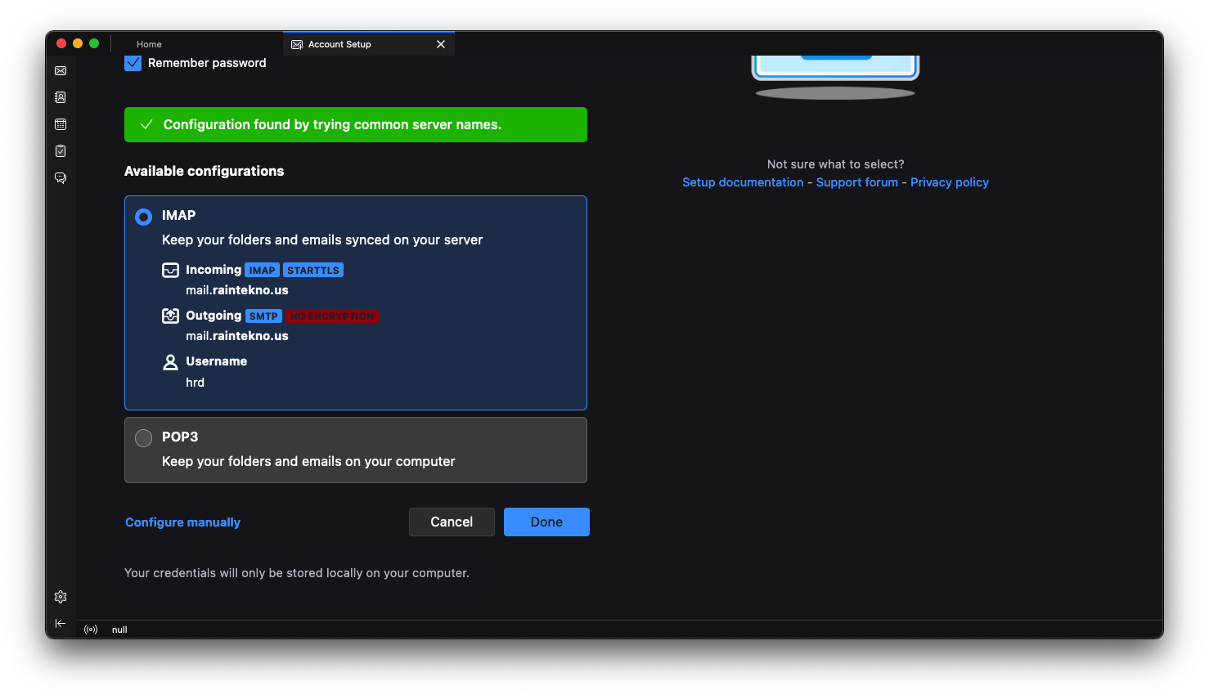Open the Privacy policy link

tap(949, 182)
